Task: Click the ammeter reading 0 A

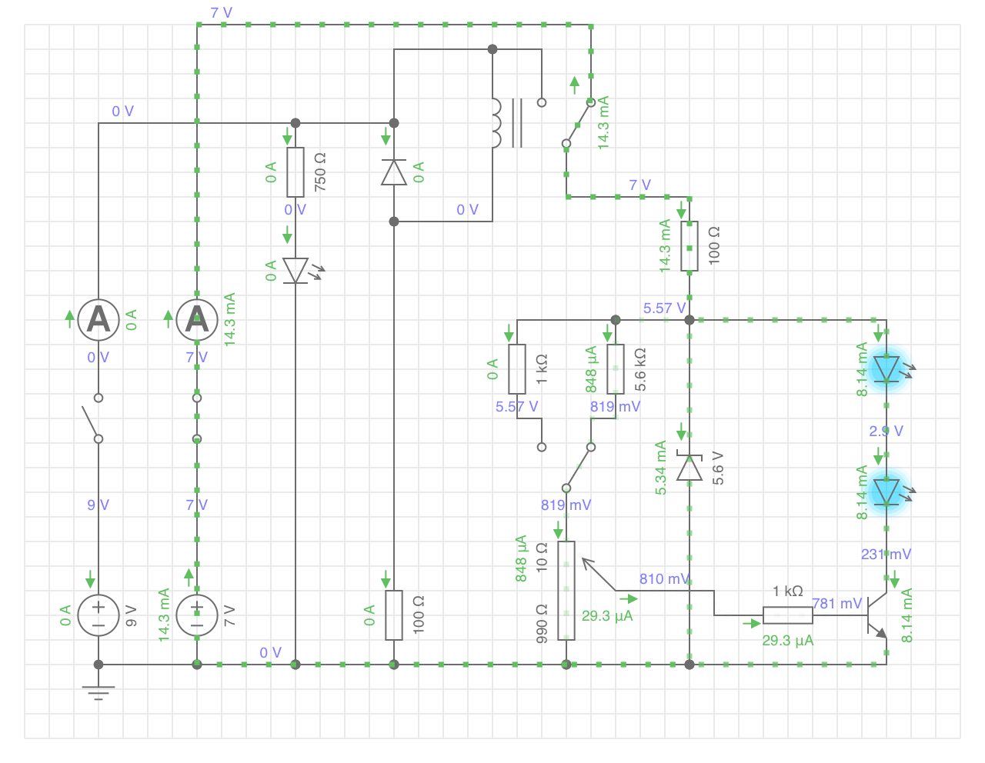Action: pos(98,320)
